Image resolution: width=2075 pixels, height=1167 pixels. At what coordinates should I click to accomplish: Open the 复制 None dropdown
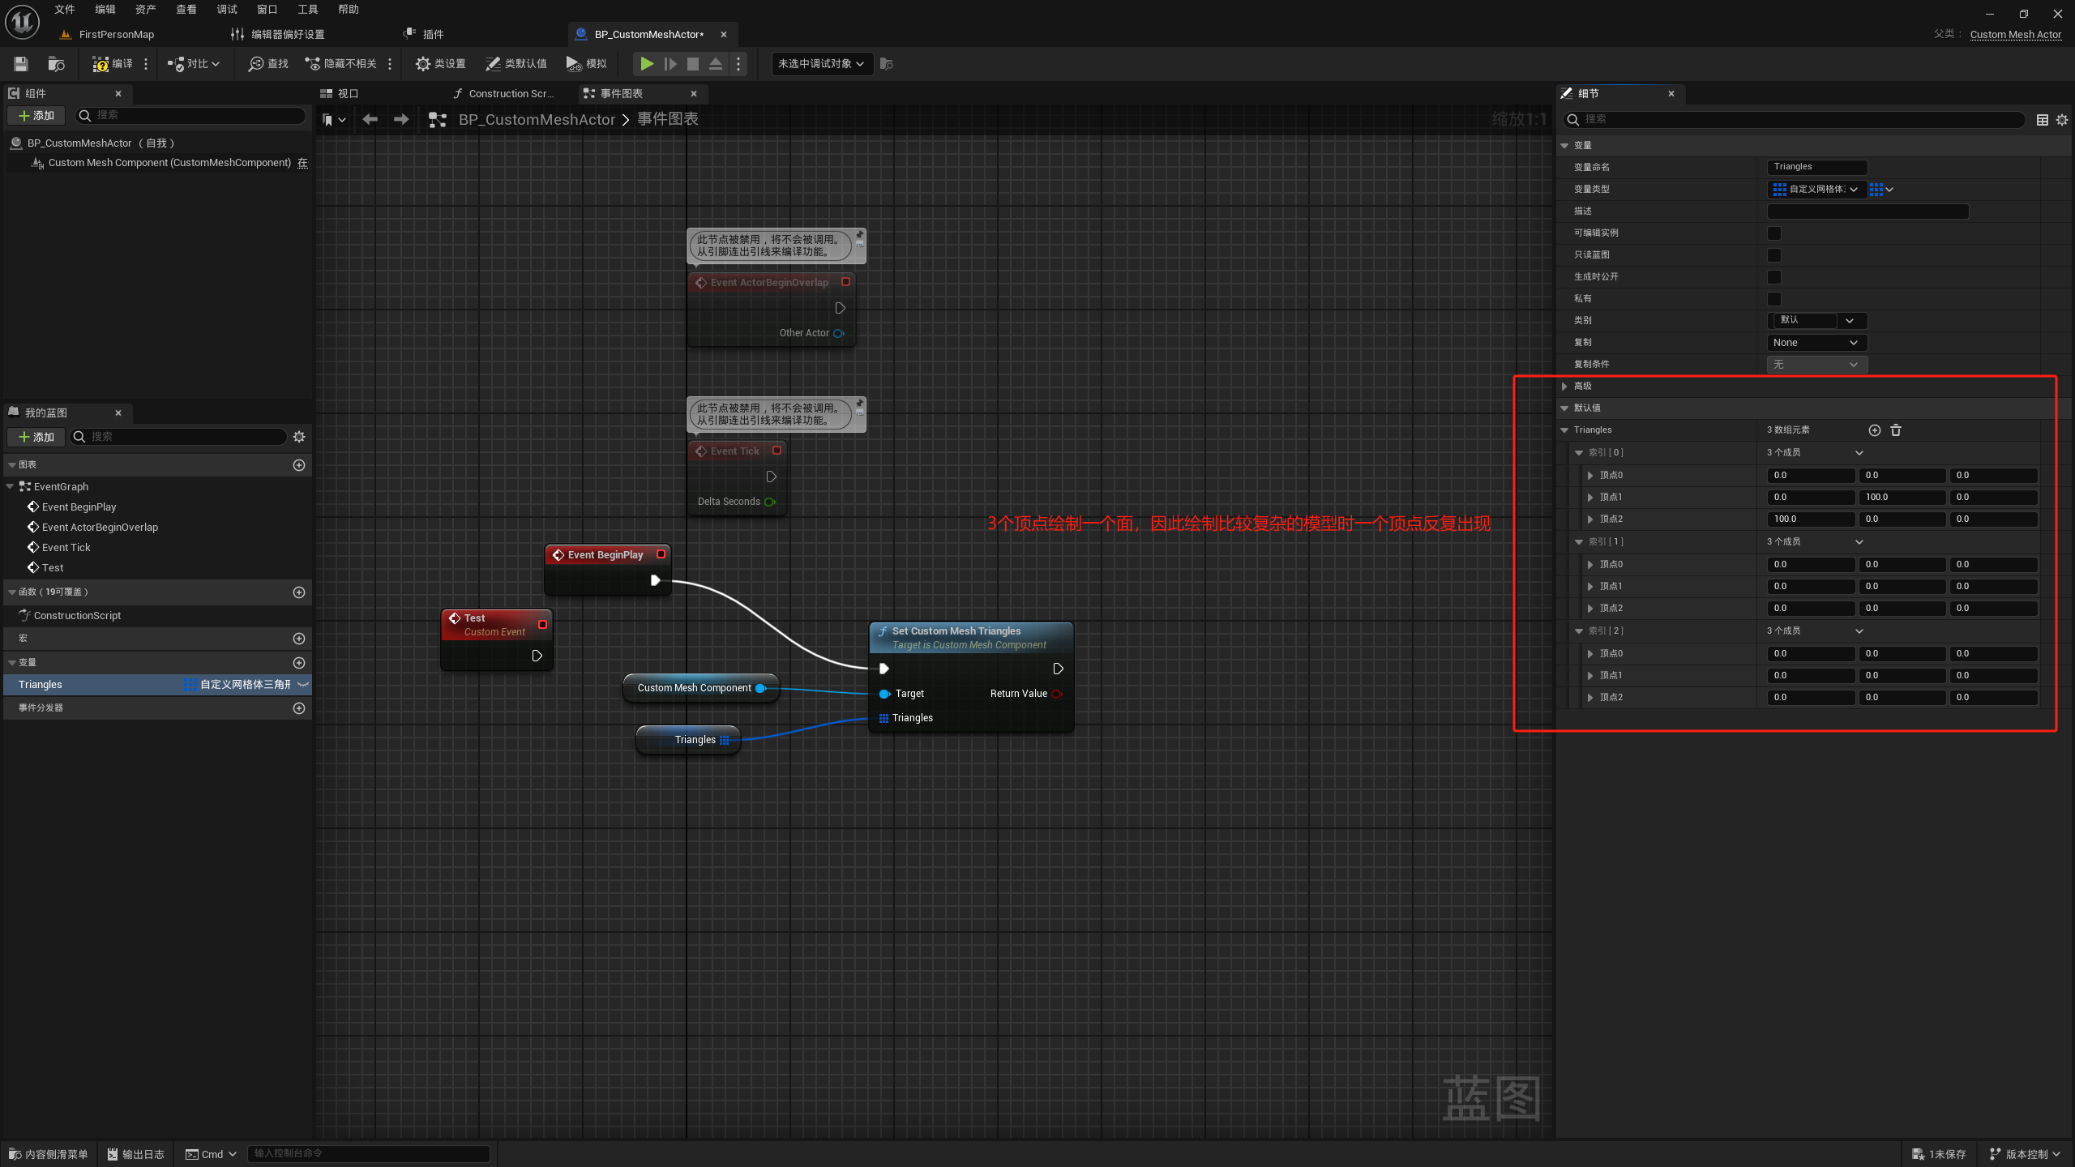(1816, 343)
